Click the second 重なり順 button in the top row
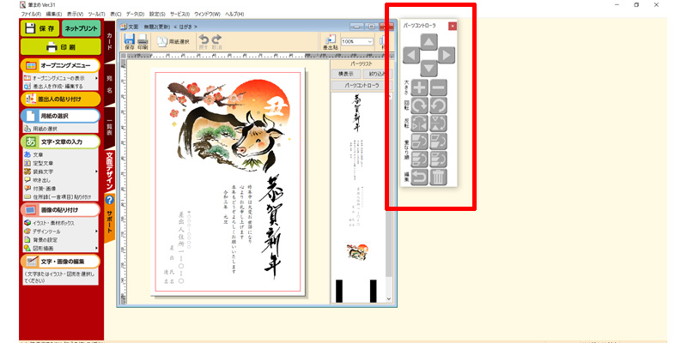Screen dimensions: 687x343 tap(439, 141)
